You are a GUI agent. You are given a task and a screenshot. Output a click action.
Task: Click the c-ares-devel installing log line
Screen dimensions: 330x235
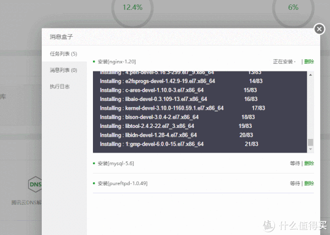click(x=178, y=90)
